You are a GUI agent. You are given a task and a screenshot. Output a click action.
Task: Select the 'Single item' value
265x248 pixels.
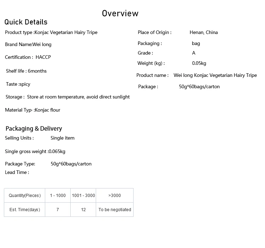(63, 138)
